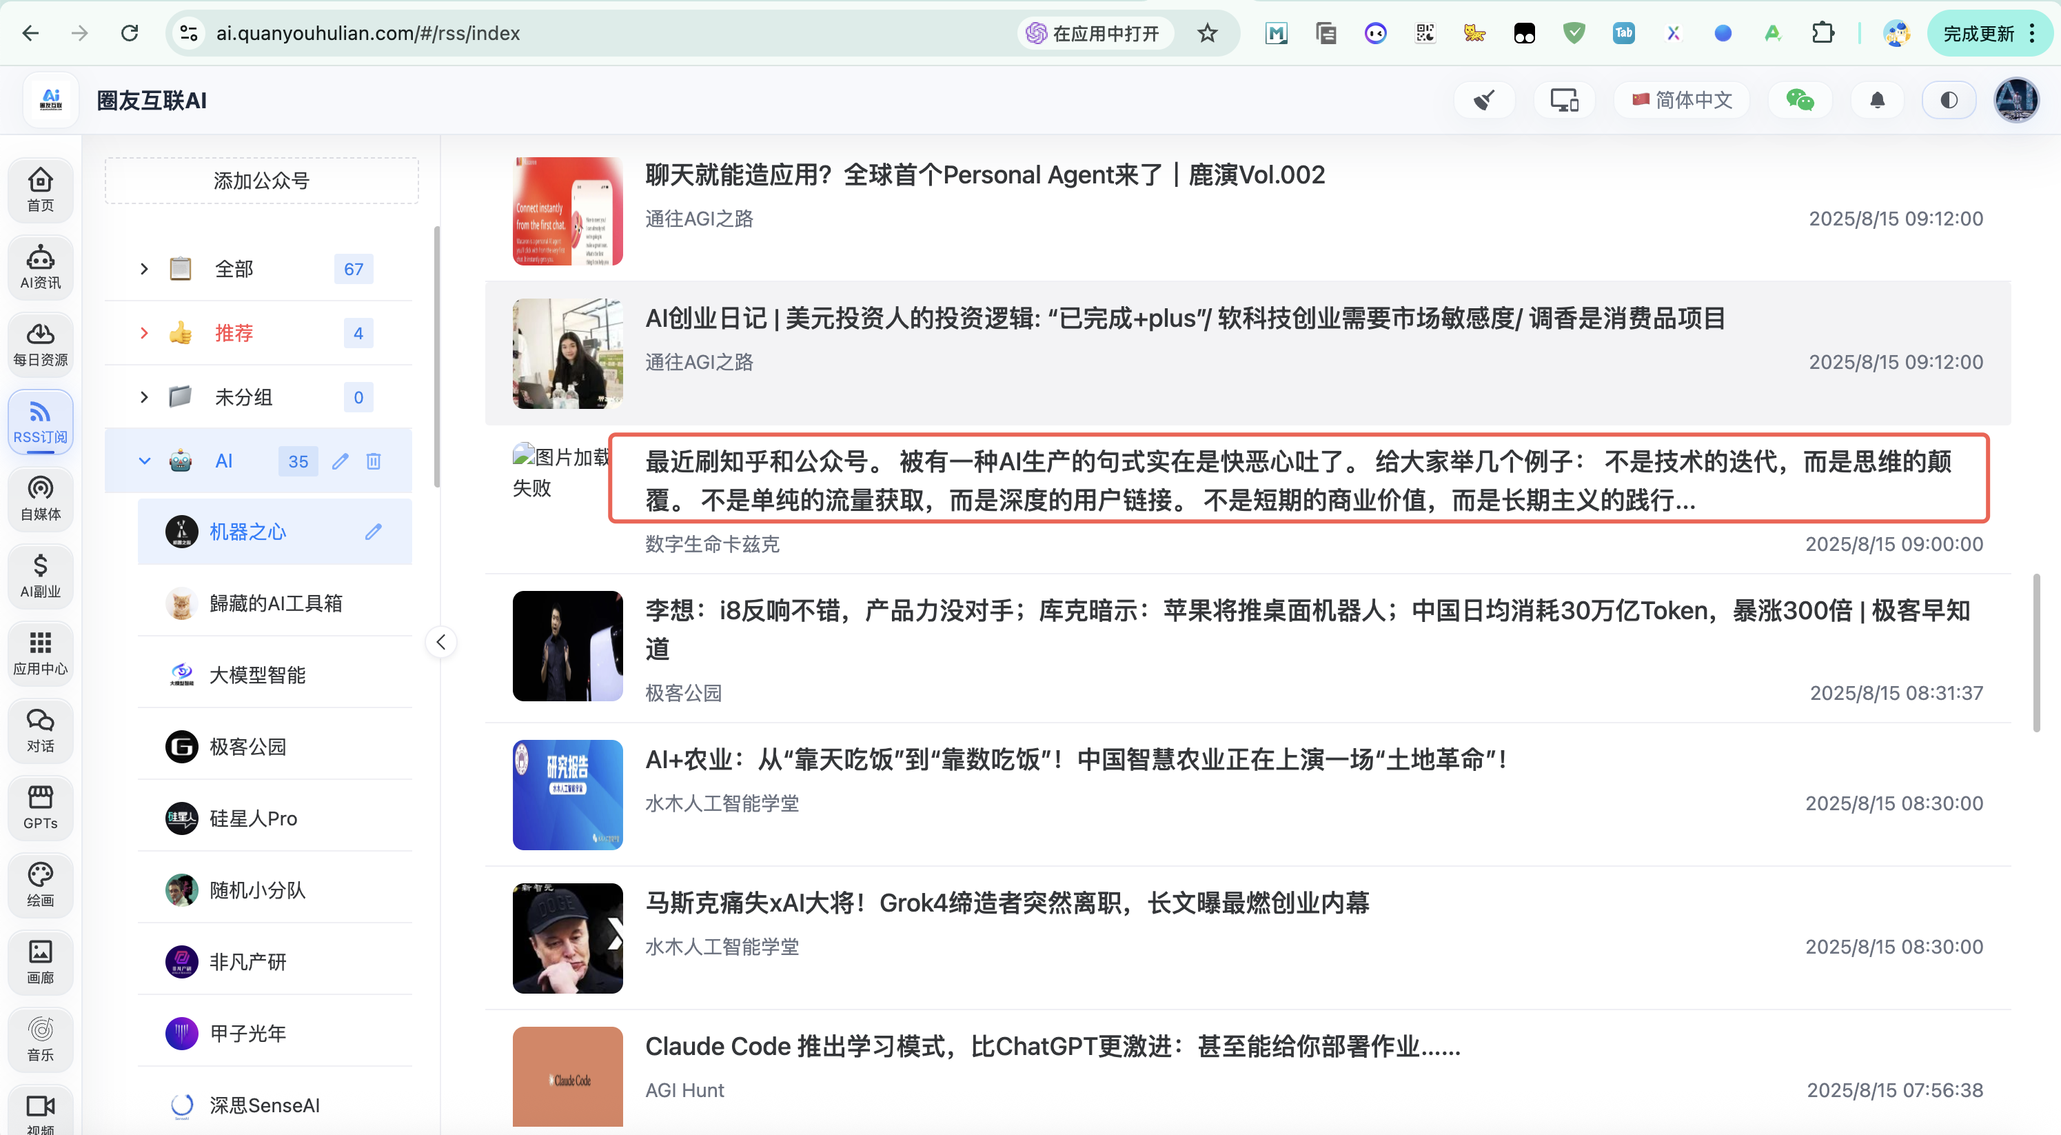Open browser menu via 完成更新 button

pos(1990,33)
